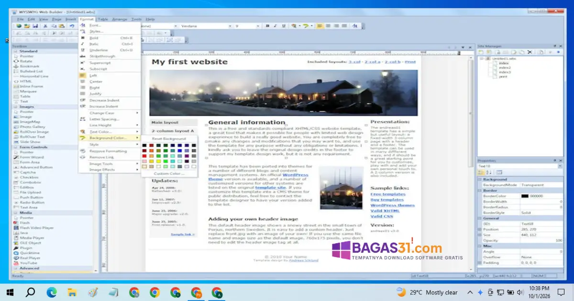Viewport: 574px width, 301px height.
Task: Select the RollOver Image tool in the Toolbox
Action: (x=33, y=132)
